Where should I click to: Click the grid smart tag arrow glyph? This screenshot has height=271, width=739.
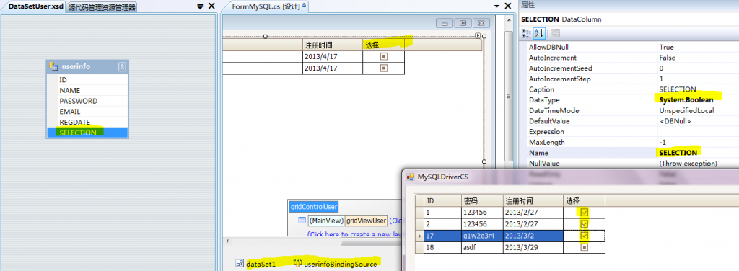click(x=478, y=36)
